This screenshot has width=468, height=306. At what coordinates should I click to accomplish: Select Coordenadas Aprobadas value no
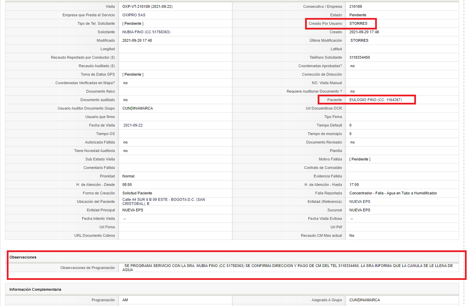point(352,66)
